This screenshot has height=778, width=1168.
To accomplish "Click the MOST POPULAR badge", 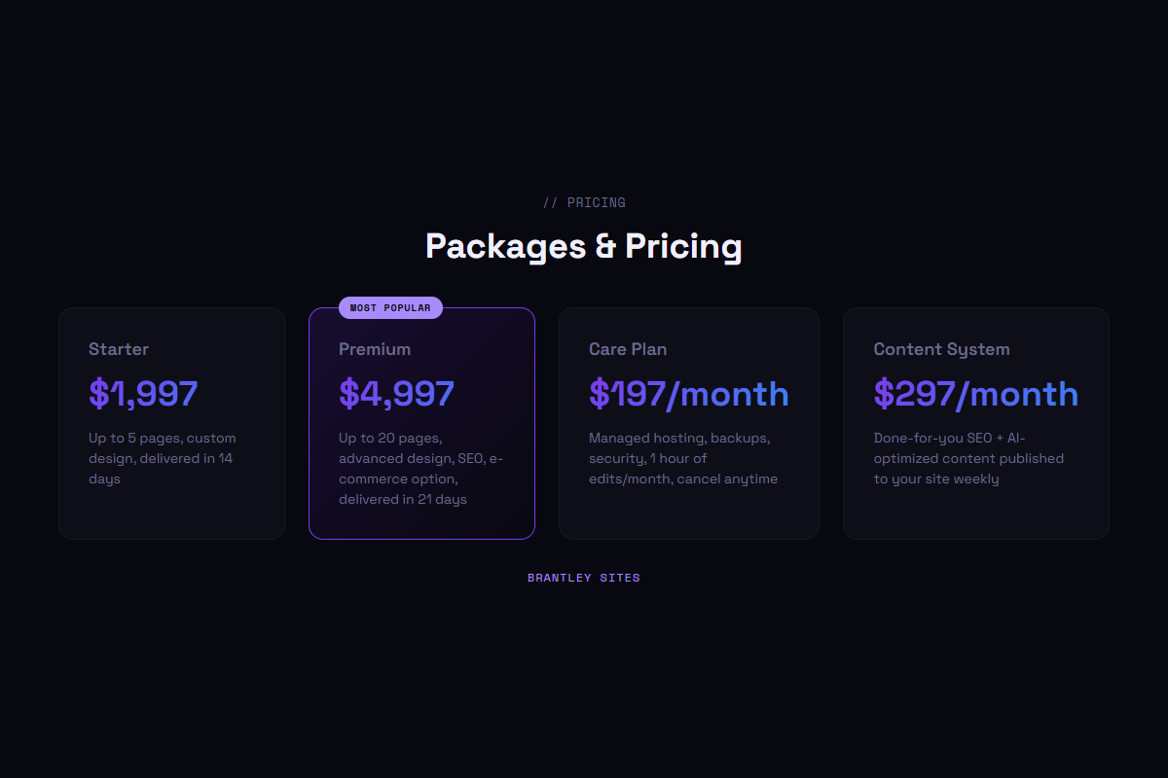I will (x=390, y=306).
